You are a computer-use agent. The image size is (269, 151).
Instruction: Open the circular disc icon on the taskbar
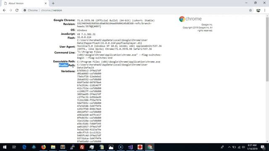click(x=121, y=147)
